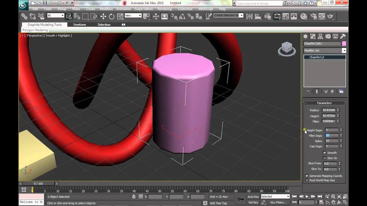367x206 pixels.
Task: Open the Modifiers menu
Action: (x=106, y=9)
